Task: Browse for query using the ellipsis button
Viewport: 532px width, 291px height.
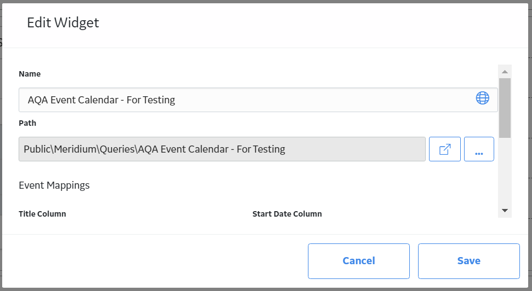Action: click(x=479, y=149)
